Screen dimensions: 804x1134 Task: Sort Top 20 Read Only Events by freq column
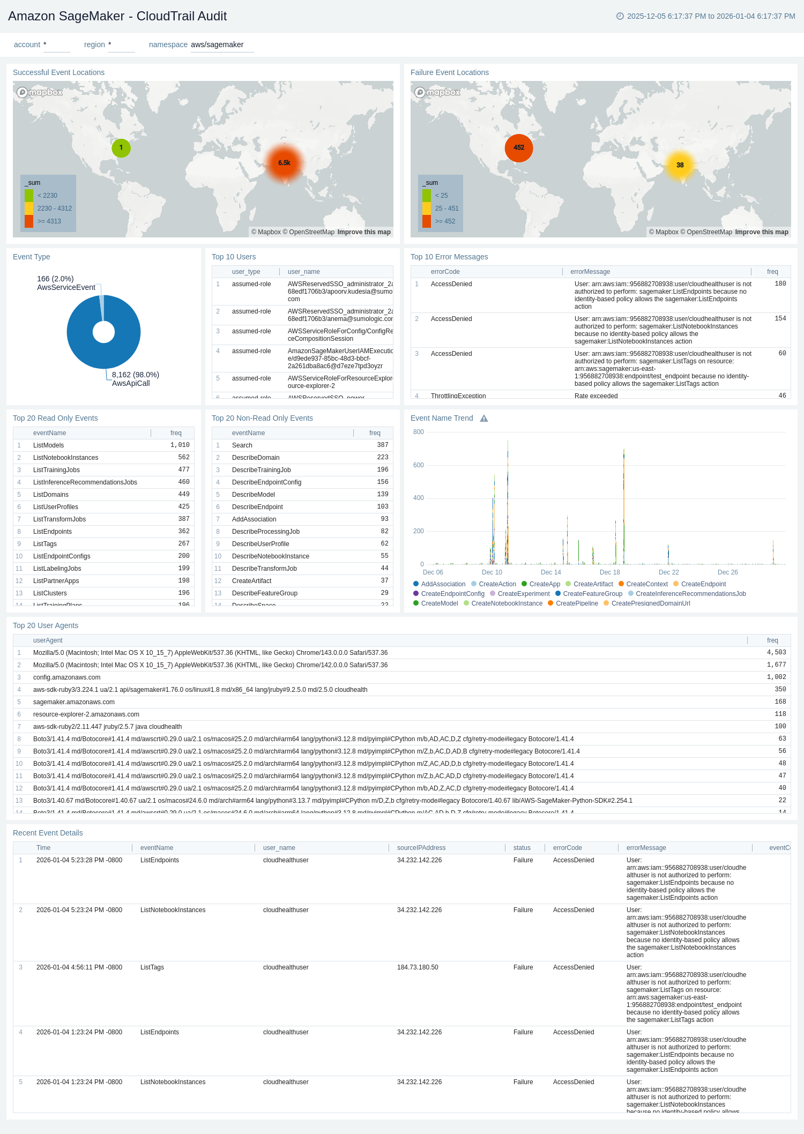click(176, 433)
